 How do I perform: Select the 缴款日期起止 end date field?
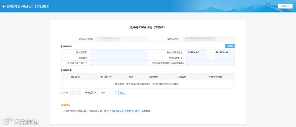224,58
